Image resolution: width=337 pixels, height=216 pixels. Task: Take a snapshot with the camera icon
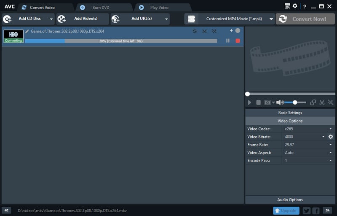tap(267, 103)
